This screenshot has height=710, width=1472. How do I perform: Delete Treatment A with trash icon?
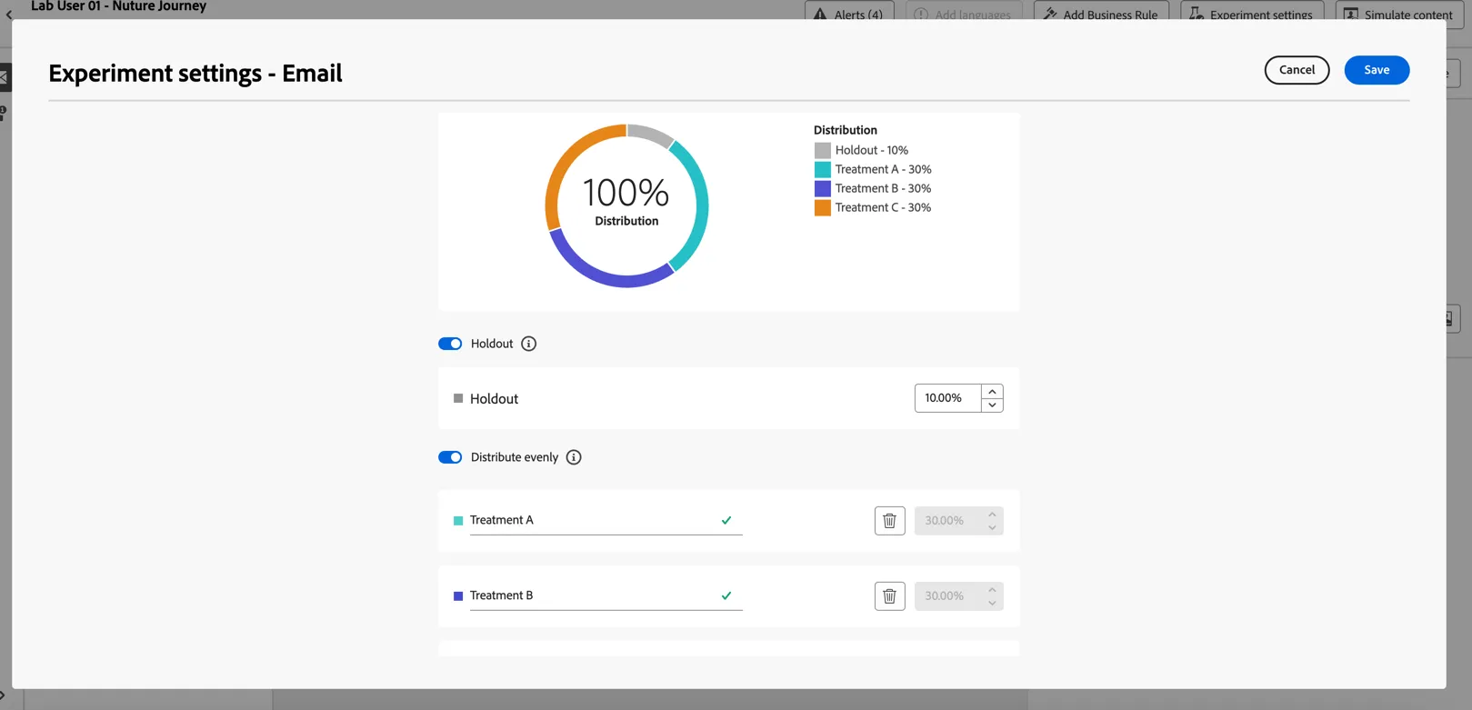point(890,521)
